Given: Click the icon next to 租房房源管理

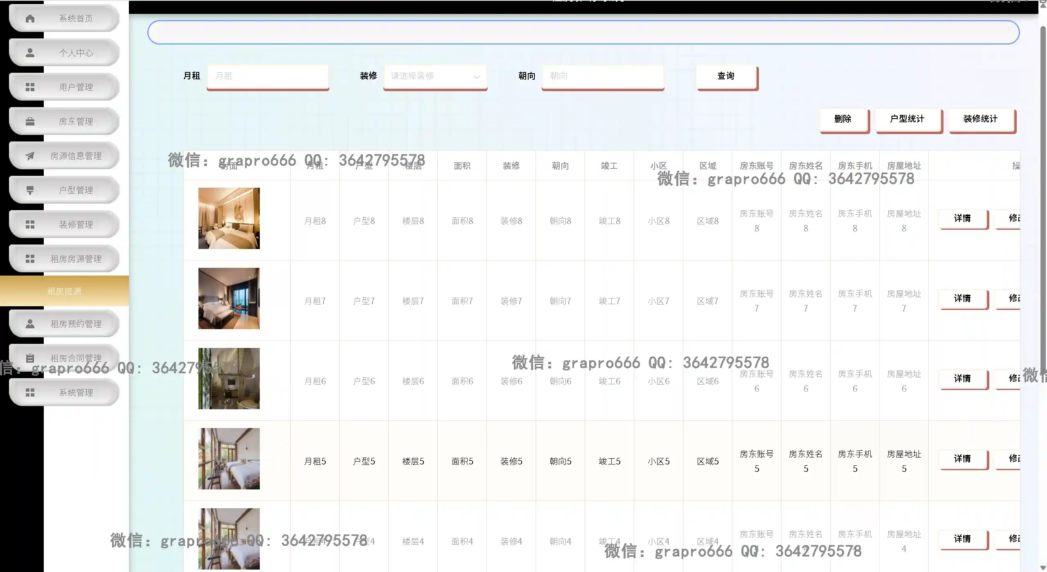Looking at the screenshot, I should click(31, 258).
